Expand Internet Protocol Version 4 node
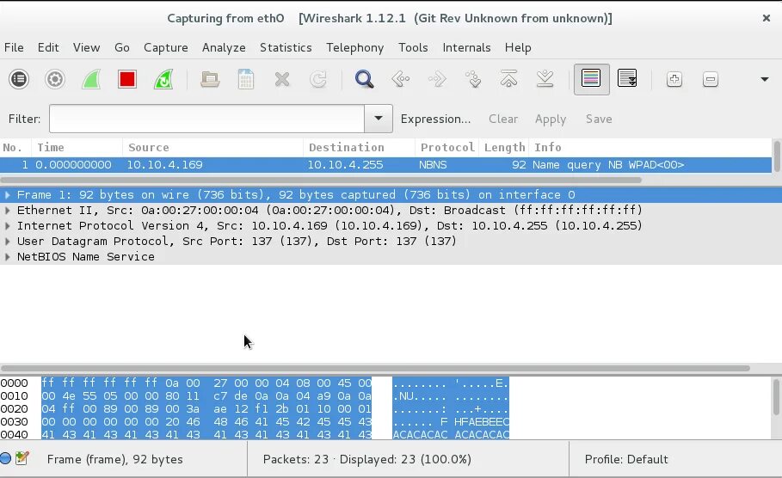This screenshot has height=478, width=782. pyautogui.click(x=8, y=226)
